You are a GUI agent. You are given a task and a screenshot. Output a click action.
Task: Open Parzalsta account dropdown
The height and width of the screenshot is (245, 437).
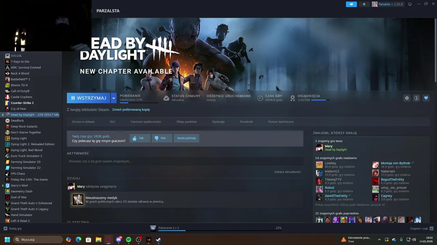(387, 4)
